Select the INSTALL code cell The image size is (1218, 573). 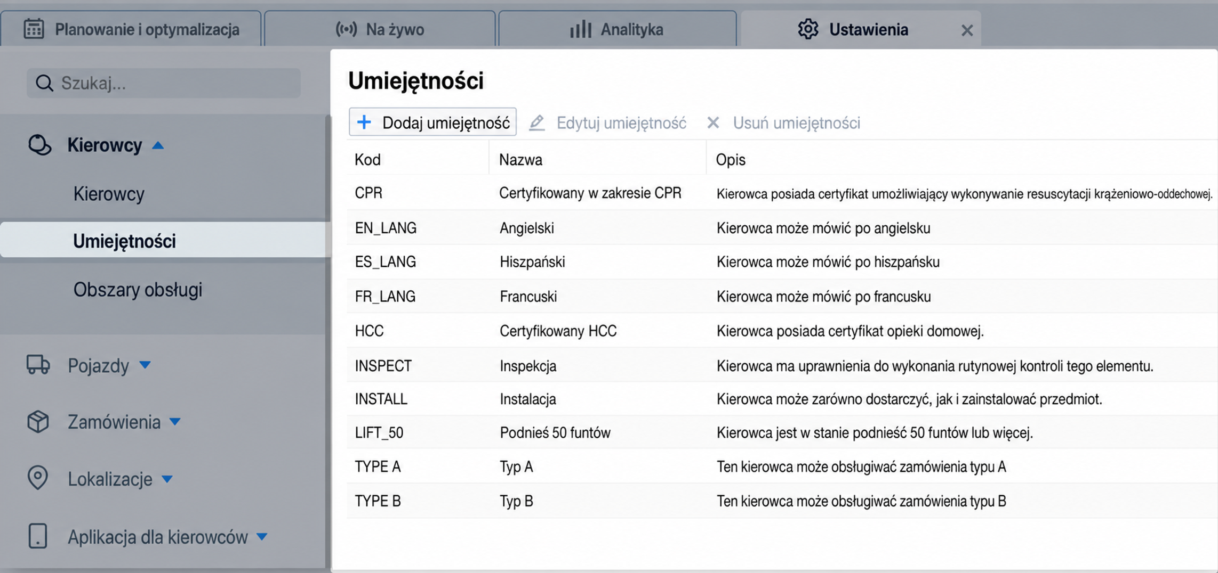(x=381, y=399)
